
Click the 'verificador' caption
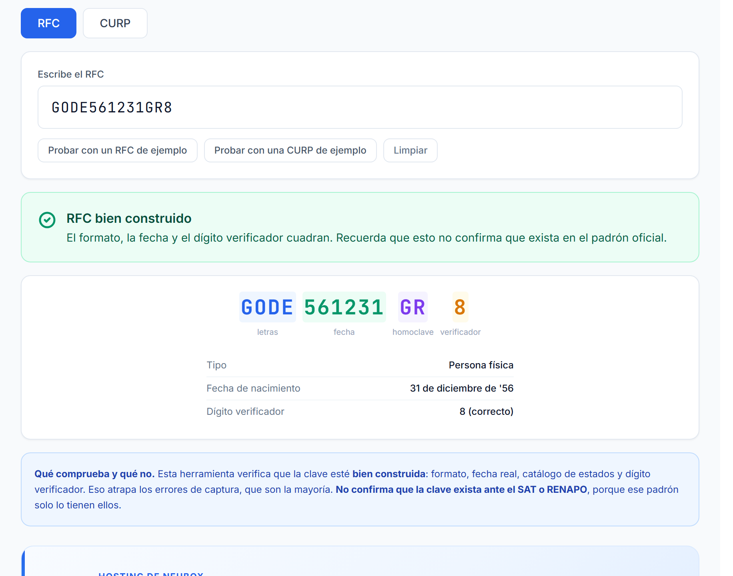pyautogui.click(x=461, y=332)
